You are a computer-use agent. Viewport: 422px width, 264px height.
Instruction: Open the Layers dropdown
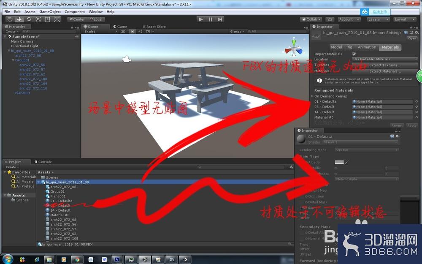[379, 19]
